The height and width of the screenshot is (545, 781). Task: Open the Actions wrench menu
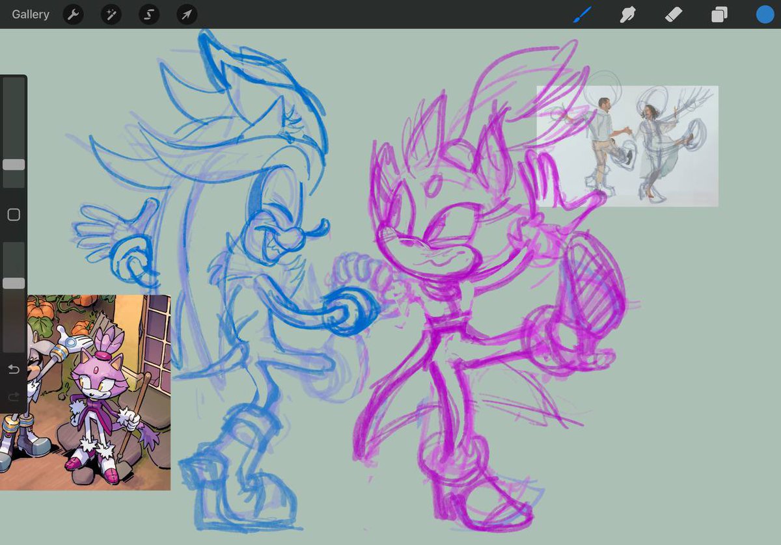click(73, 14)
